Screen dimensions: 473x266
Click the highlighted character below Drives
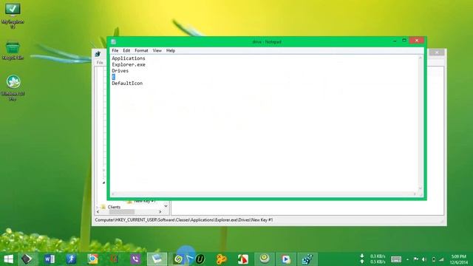(113, 77)
